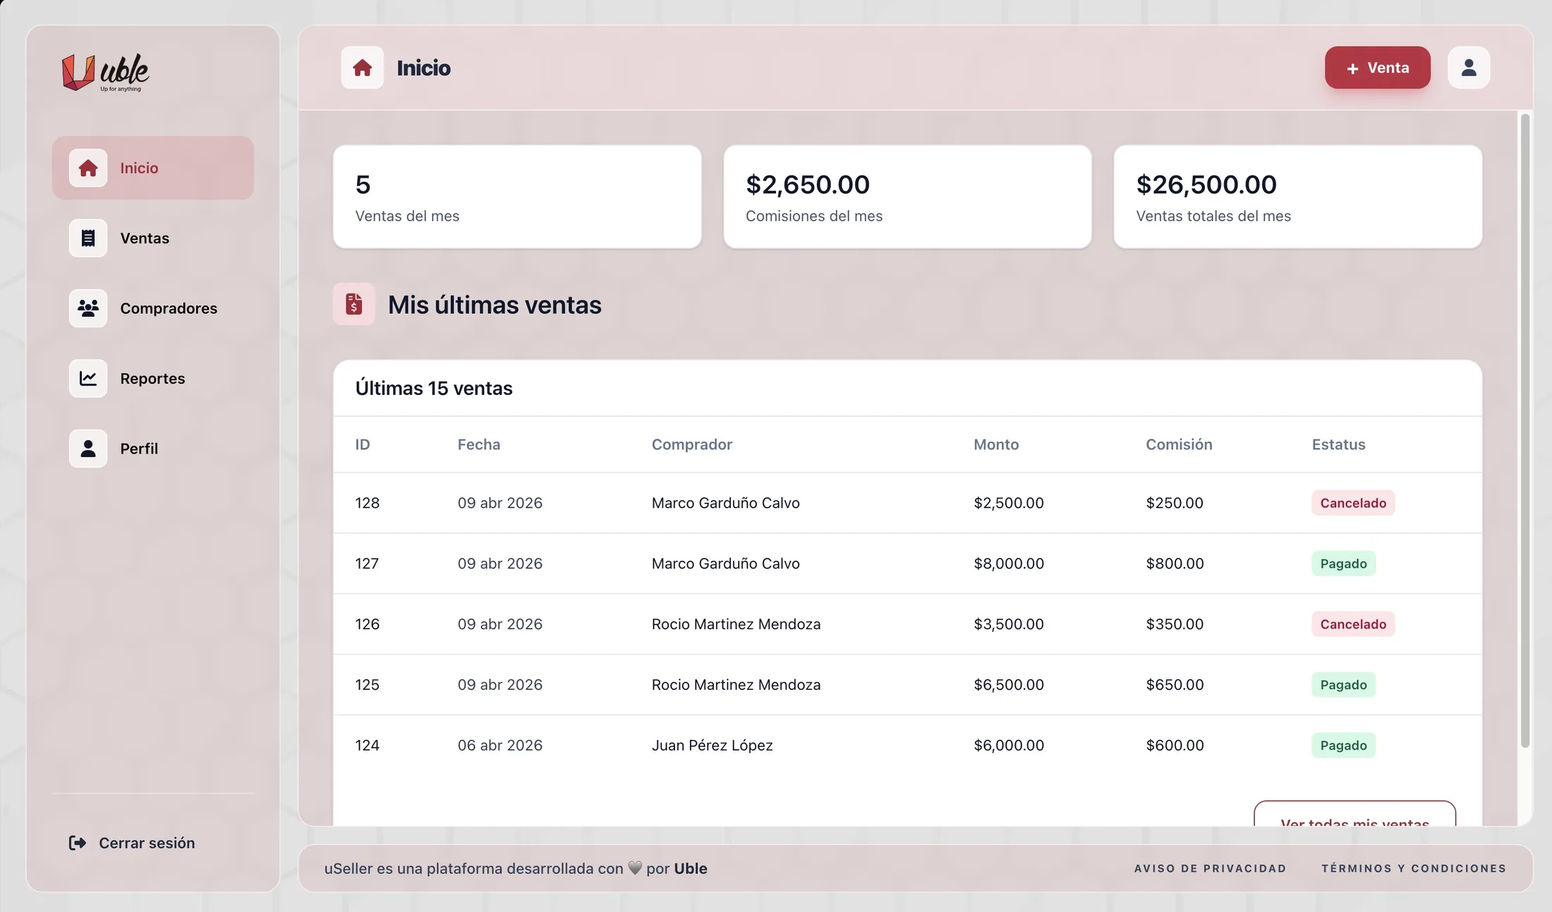The width and height of the screenshot is (1552, 912).
Task: Click the heart icon in the footer
Action: tap(635, 868)
